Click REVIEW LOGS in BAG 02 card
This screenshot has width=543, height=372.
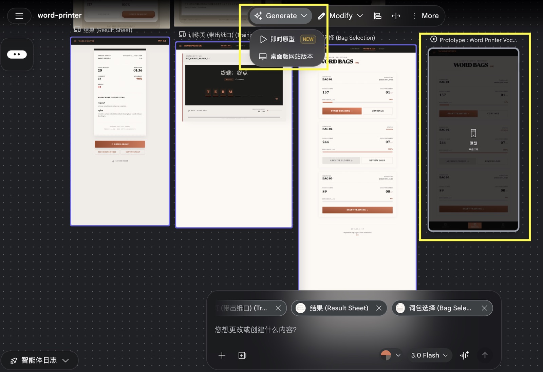[x=377, y=160]
